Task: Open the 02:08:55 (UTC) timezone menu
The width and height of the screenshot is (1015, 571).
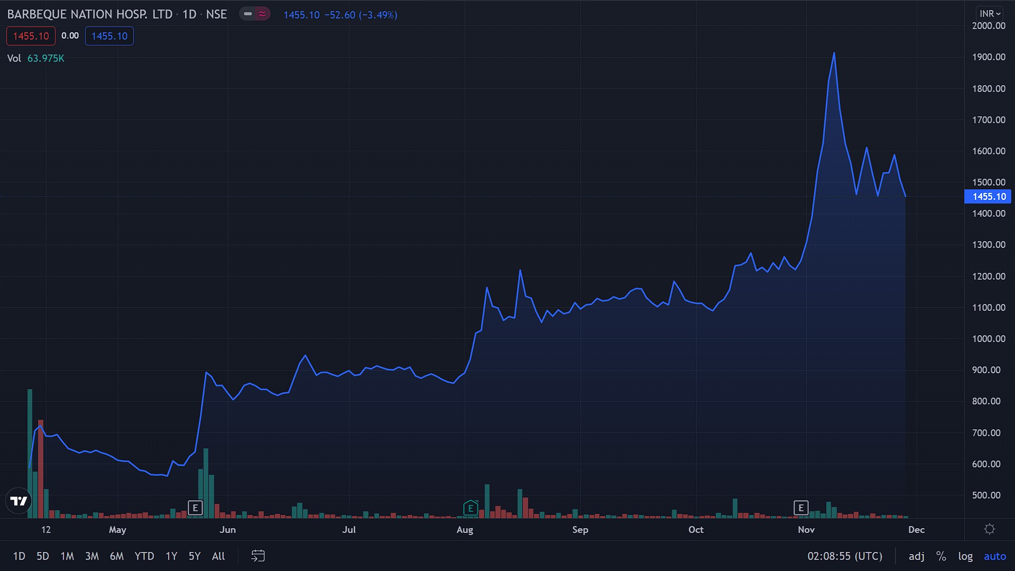Action: [845, 556]
